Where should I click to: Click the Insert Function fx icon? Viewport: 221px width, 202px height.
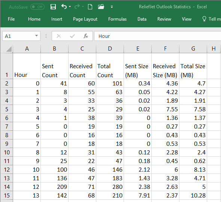(x=85, y=36)
